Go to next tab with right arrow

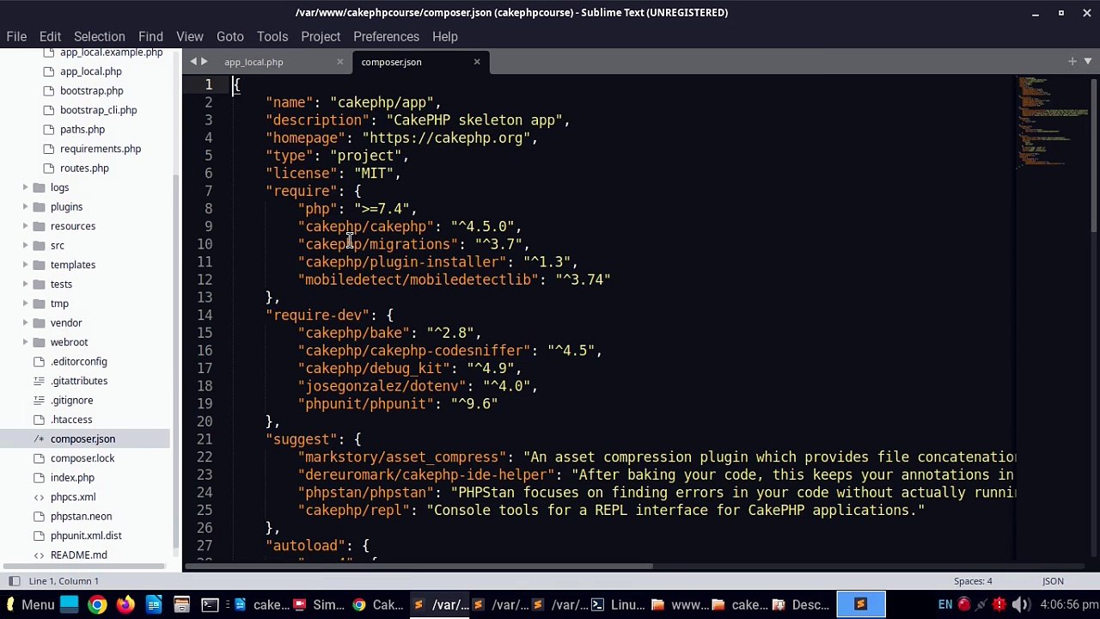click(204, 62)
